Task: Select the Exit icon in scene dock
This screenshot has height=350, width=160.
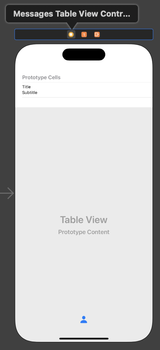Action: 97,34
